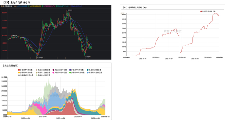
Task: Click the 日线 多晶硅主连 label
Action: pyautogui.click(x=6, y=6)
